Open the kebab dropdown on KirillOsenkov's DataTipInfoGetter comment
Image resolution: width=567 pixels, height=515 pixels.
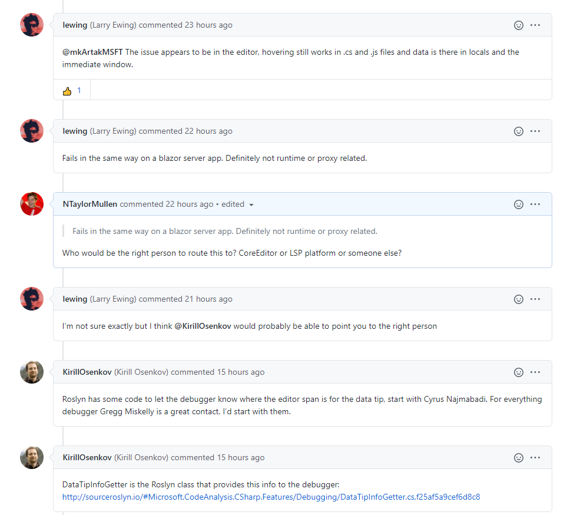[x=535, y=457]
